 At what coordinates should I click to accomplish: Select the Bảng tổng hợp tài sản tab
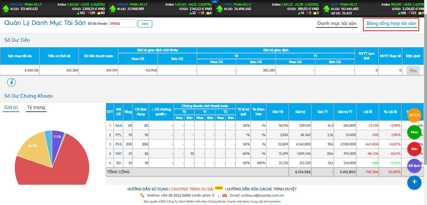pyautogui.click(x=391, y=23)
